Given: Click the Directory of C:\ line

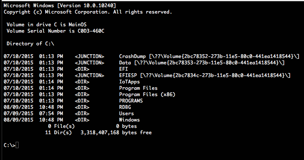Looking at the screenshot, I should 30,44.
